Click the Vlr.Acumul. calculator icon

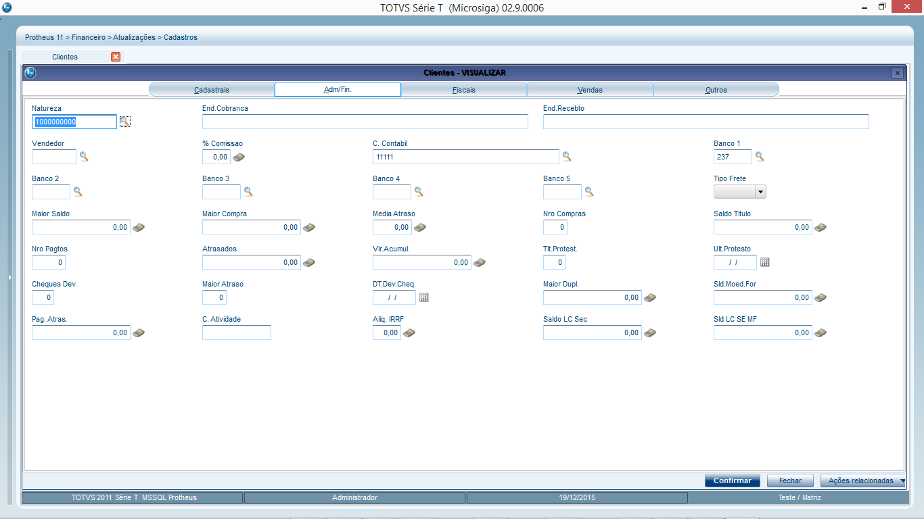[x=480, y=262]
